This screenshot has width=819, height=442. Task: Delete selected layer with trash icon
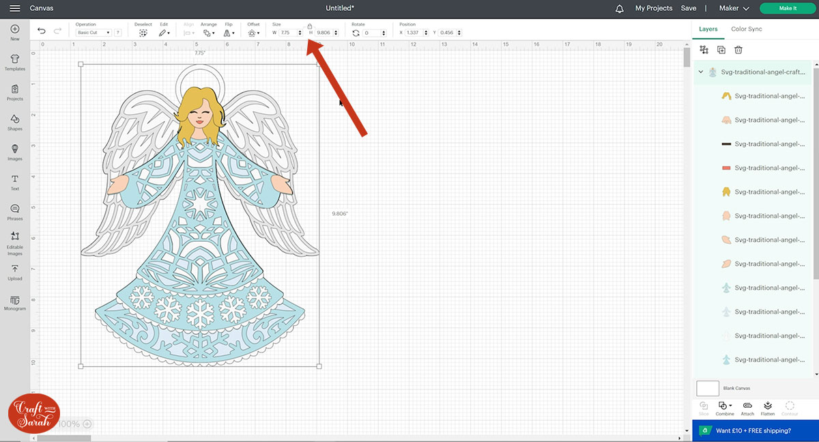[738, 50]
